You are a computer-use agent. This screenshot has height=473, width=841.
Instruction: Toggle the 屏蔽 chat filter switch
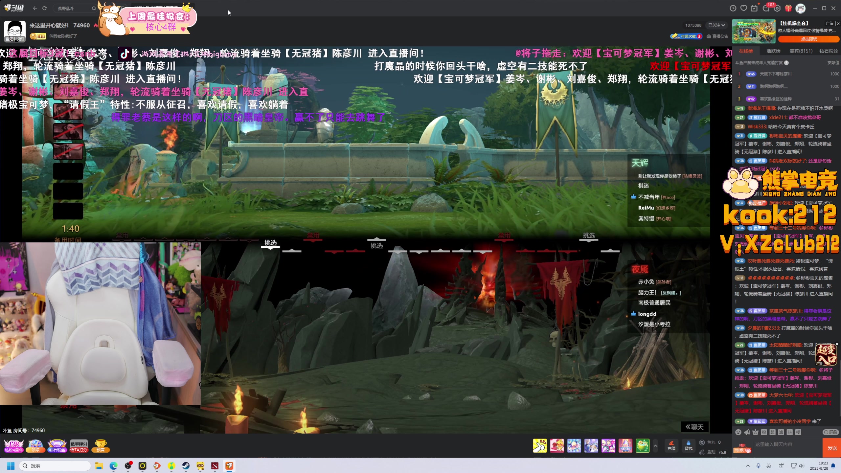(x=830, y=432)
